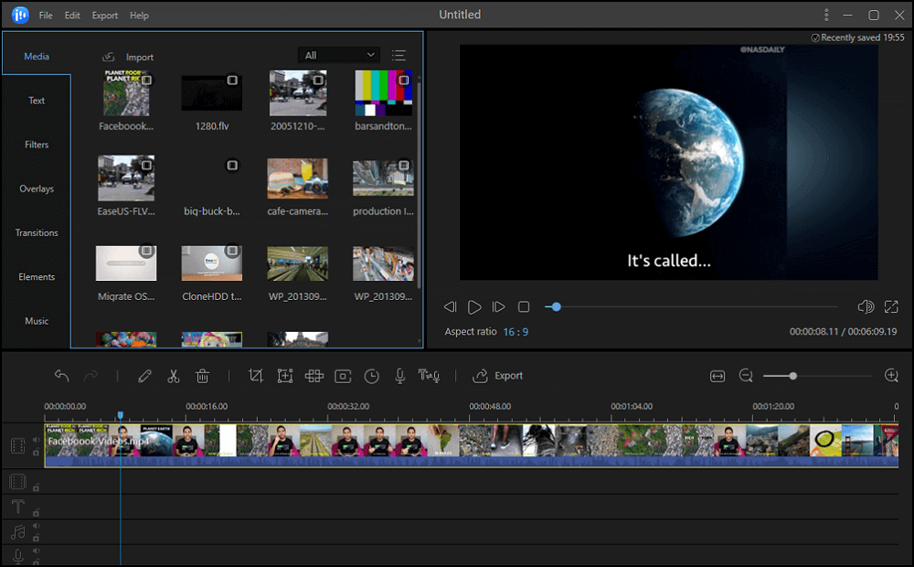Select Facebook Videos.mp4 clip on timeline

pos(471,445)
